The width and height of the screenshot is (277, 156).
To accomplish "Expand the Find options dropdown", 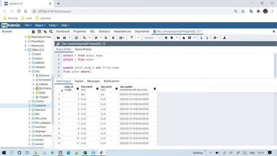I will click(x=89, y=38).
